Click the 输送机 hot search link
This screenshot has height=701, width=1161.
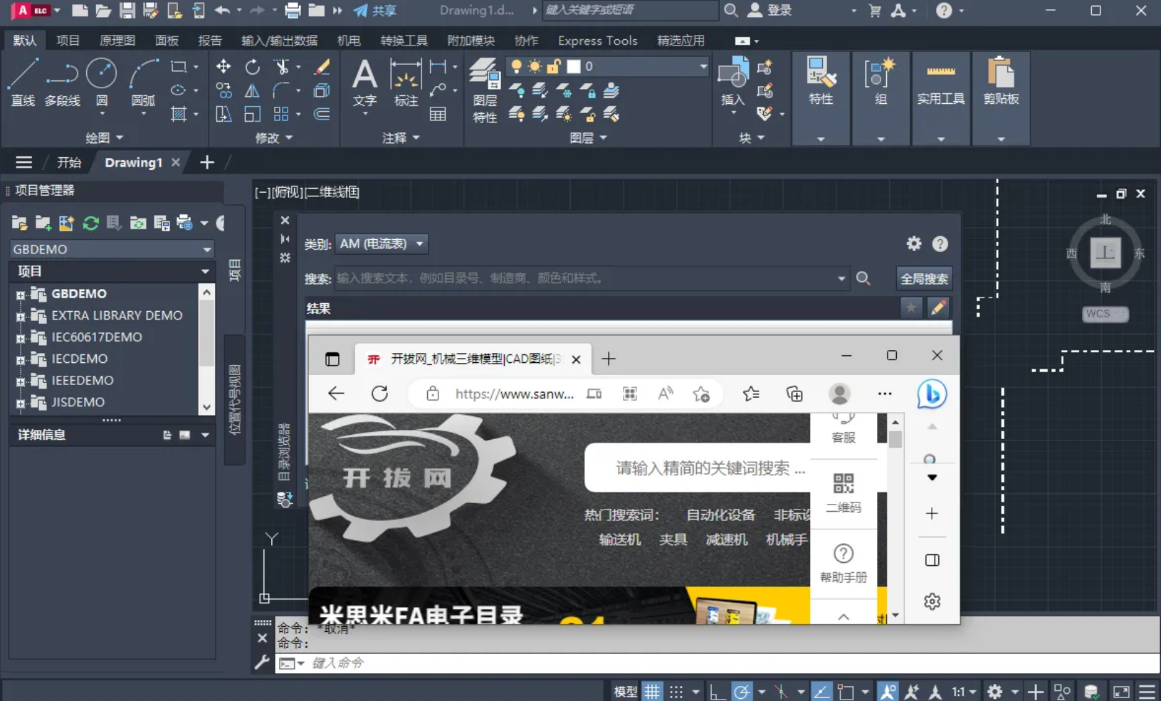[x=619, y=539]
